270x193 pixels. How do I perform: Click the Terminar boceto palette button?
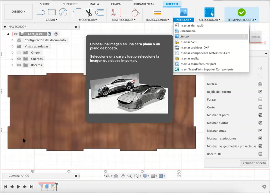[253, 163]
